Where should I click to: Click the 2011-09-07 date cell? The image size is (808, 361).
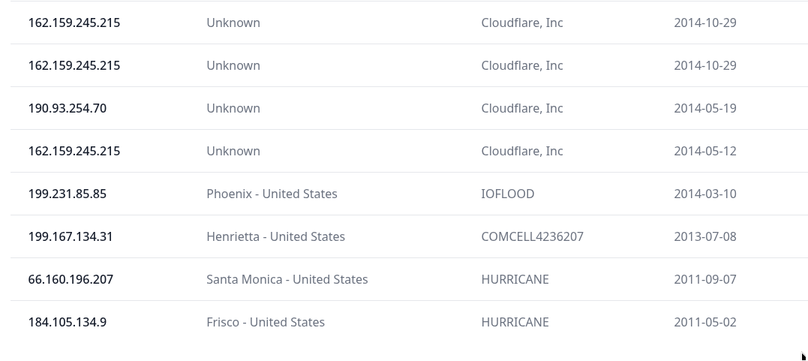pyautogui.click(x=705, y=279)
